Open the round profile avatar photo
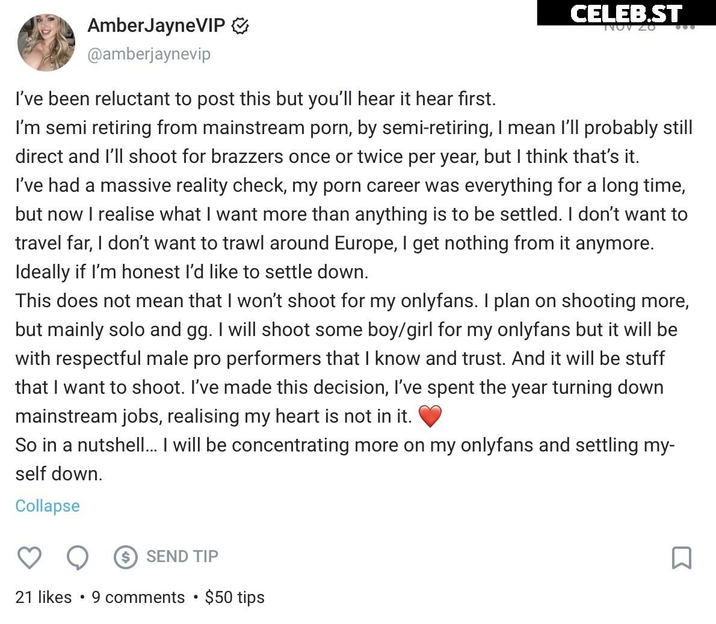Viewport: 716px width, 624px height. coord(46,43)
